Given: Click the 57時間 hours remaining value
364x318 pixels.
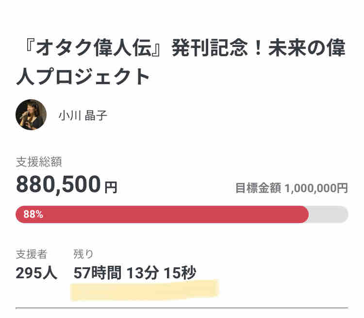Looking at the screenshot, I should tap(97, 273).
